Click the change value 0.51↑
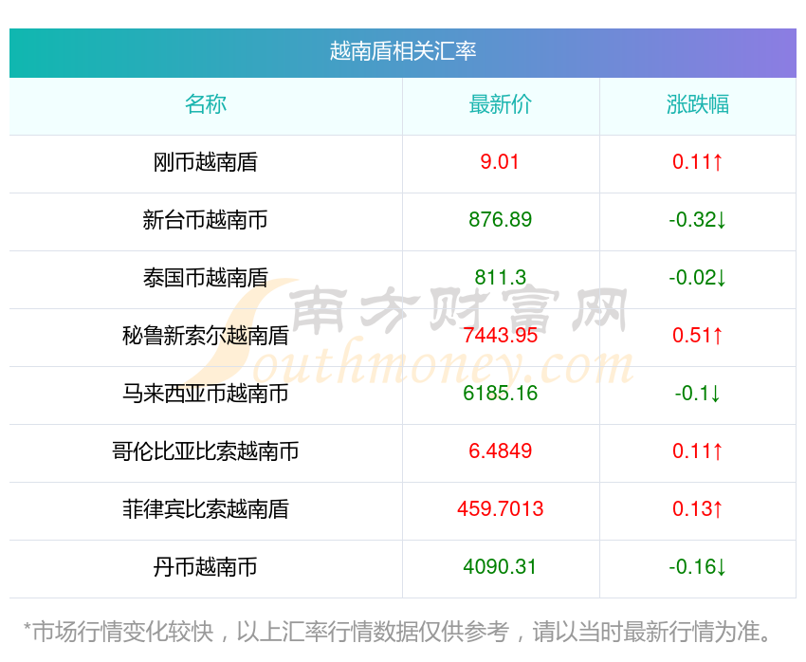The image size is (806, 662). (x=698, y=336)
